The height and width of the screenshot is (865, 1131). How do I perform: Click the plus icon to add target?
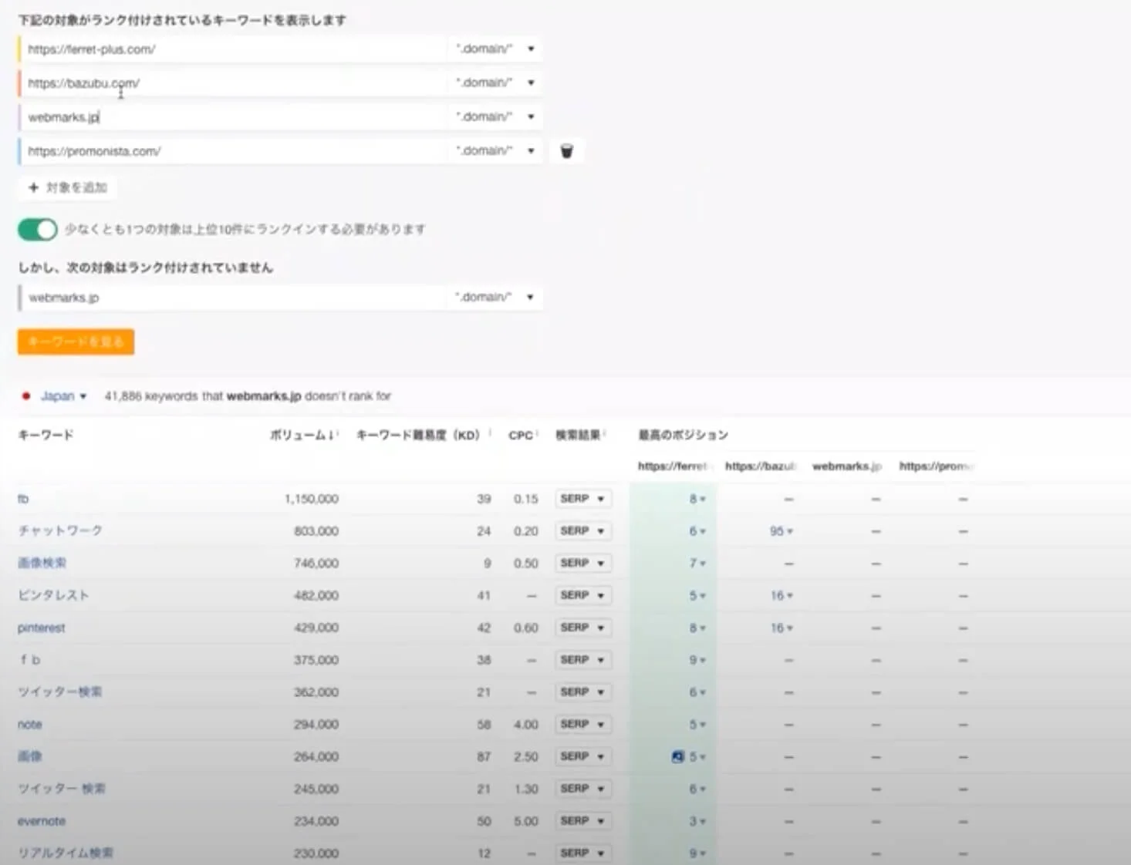[33, 187]
